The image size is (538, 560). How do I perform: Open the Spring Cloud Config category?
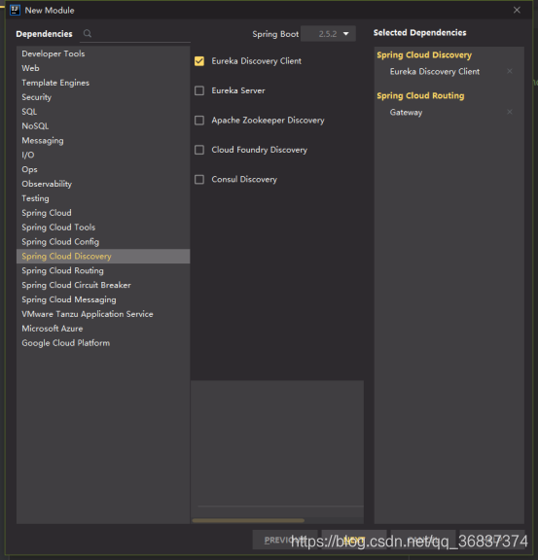103,241
